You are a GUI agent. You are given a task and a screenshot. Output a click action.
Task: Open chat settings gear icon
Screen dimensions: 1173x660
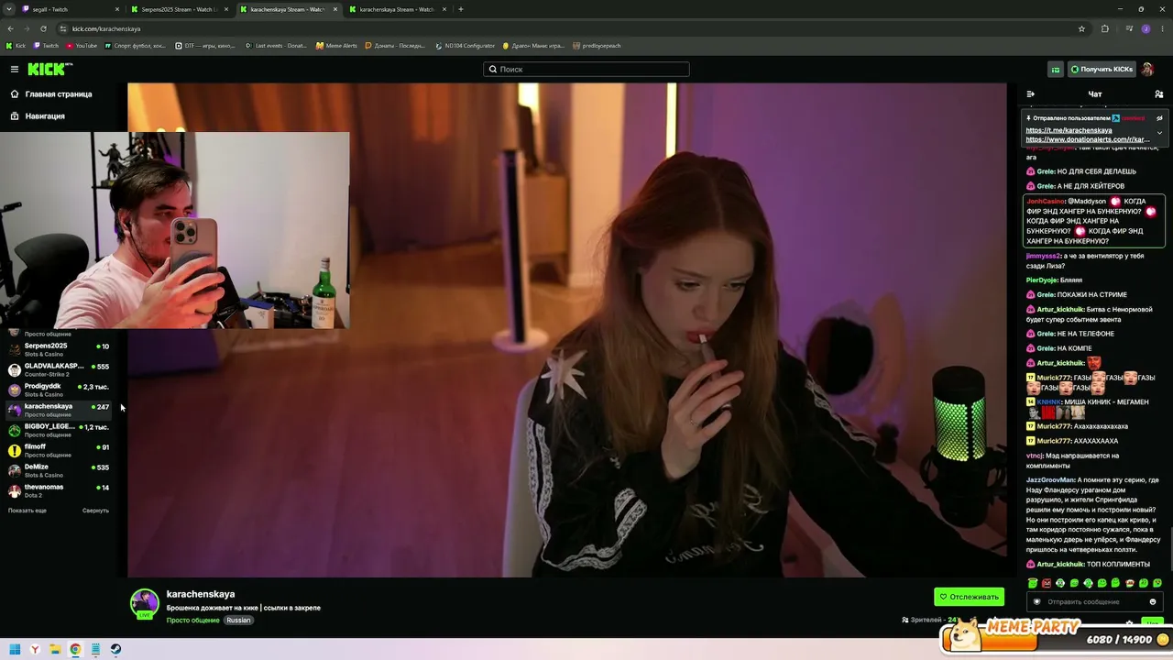click(x=1129, y=622)
